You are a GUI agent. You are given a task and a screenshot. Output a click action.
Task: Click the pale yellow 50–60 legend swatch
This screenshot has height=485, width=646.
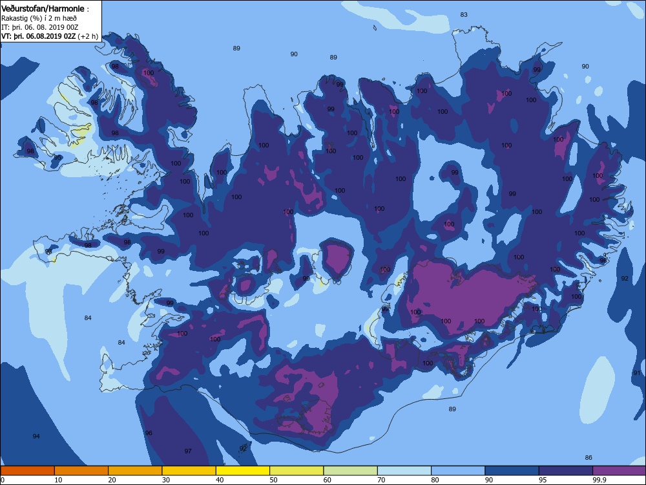click(297, 471)
